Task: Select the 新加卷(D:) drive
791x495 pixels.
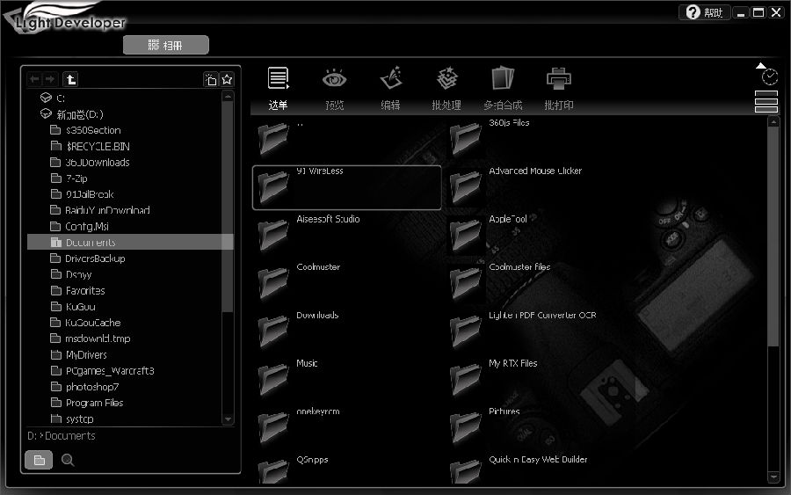Action: click(72, 114)
